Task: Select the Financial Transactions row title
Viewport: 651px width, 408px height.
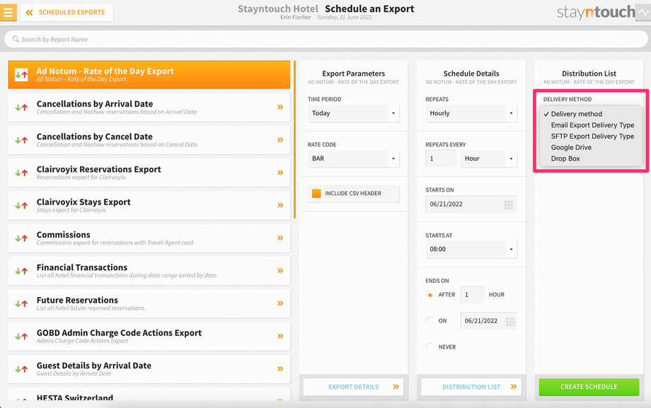Action: (82, 267)
